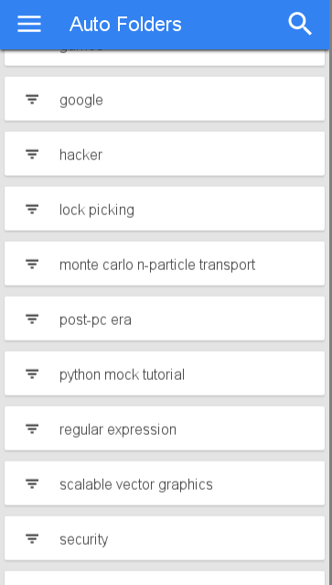The height and width of the screenshot is (585, 332).
Task: Click the filter icon beside google
Action: [32, 99]
